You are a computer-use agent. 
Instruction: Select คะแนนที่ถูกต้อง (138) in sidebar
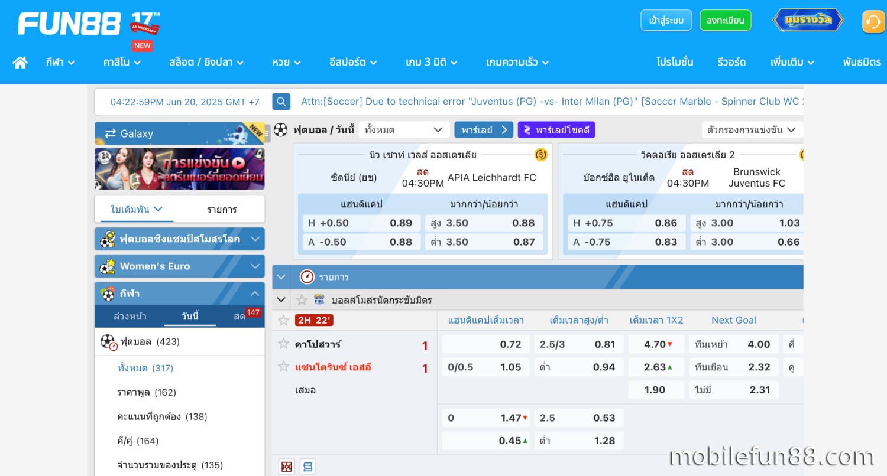(163, 416)
